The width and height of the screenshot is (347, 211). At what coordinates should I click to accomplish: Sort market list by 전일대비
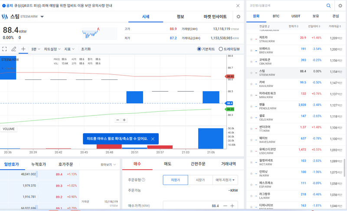tap(314, 26)
